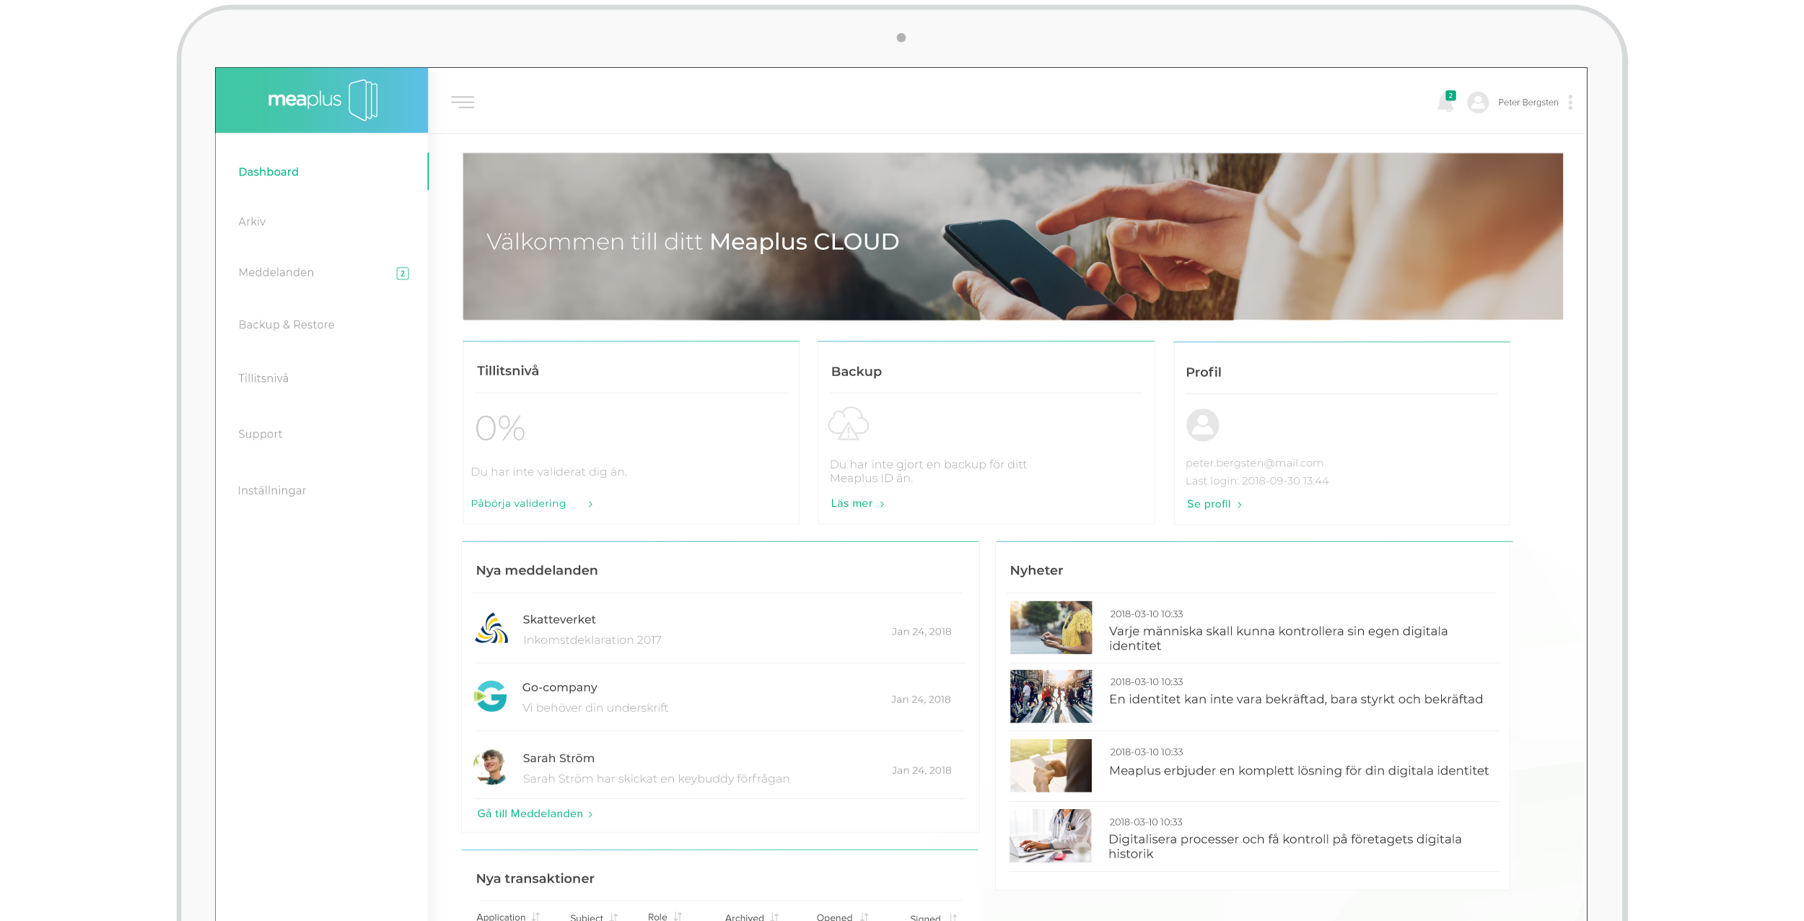
Task: Open thumbnail of doctor at keyboard
Action: click(1051, 835)
